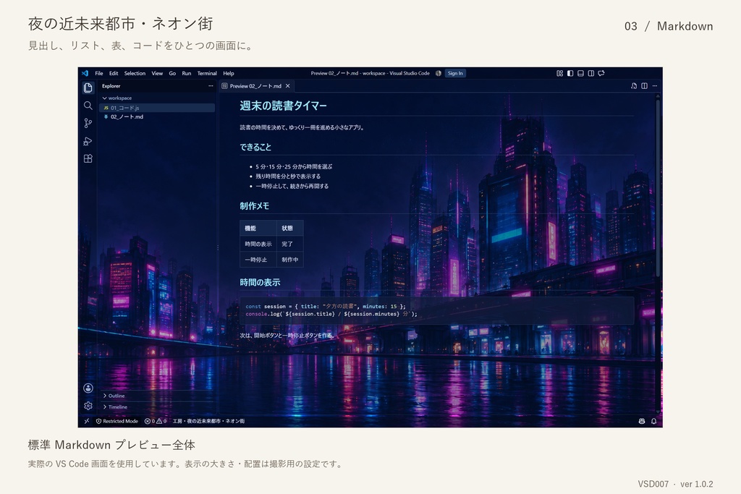Open the Copilot status icon in status bar
This screenshot has width=741, height=494.
click(x=642, y=421)
